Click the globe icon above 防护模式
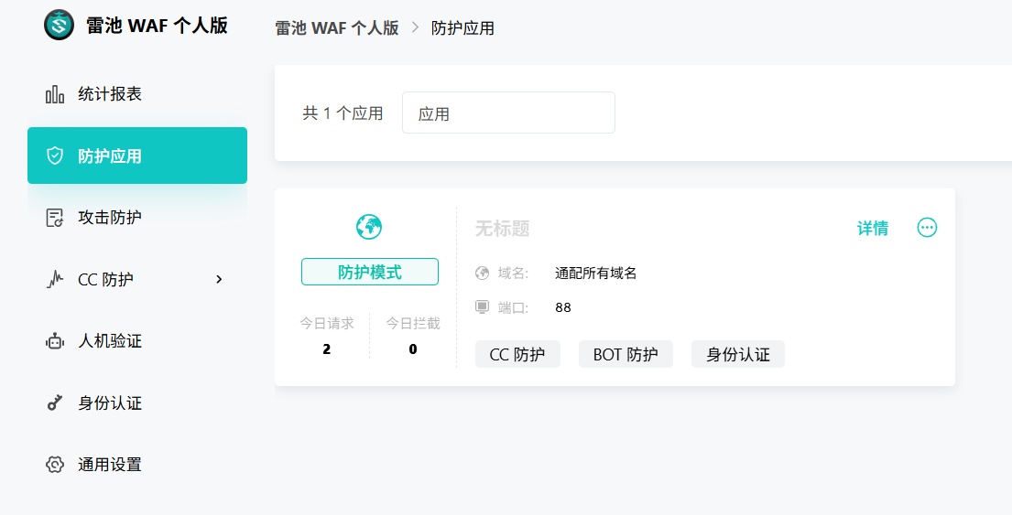The width and height of the screenshot is (1012, 515). point(369,227)
